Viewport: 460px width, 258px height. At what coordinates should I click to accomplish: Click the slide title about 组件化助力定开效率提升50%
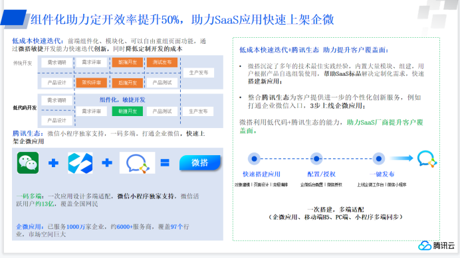[x=182, y=20]
